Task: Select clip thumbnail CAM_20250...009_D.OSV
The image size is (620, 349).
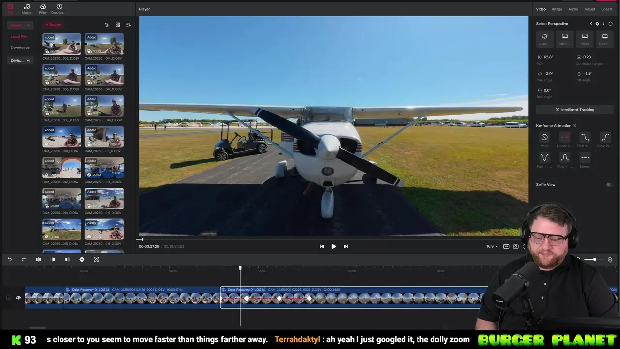Action: (104, 106)
